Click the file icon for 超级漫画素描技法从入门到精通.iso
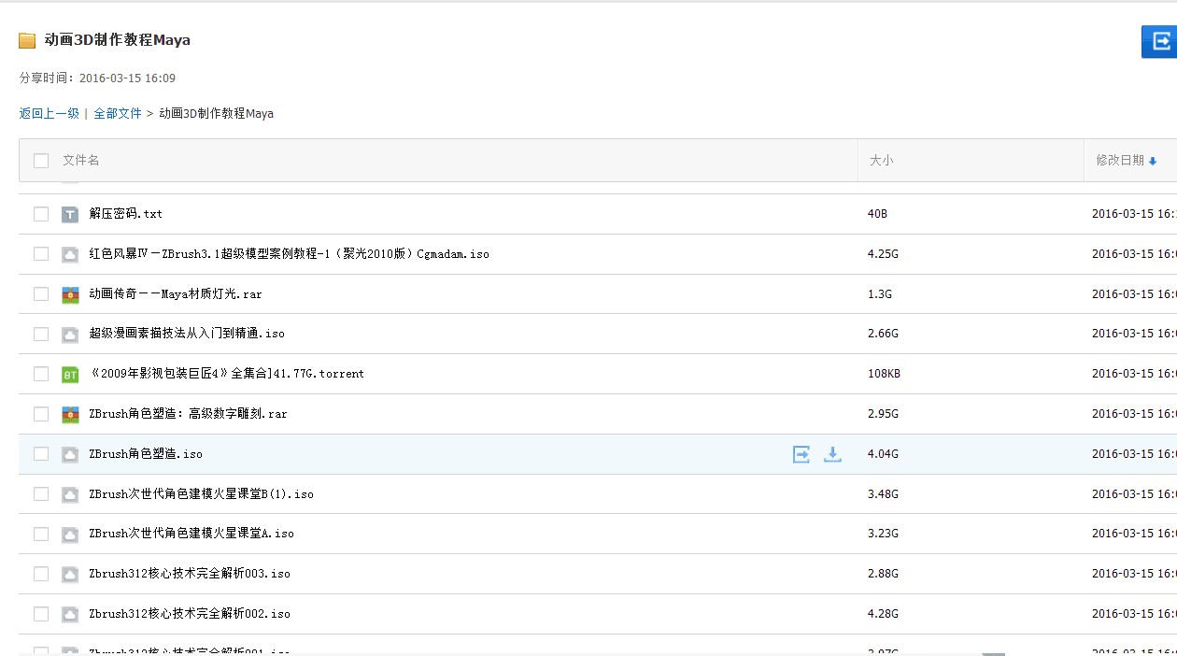 tap(70, 335)
